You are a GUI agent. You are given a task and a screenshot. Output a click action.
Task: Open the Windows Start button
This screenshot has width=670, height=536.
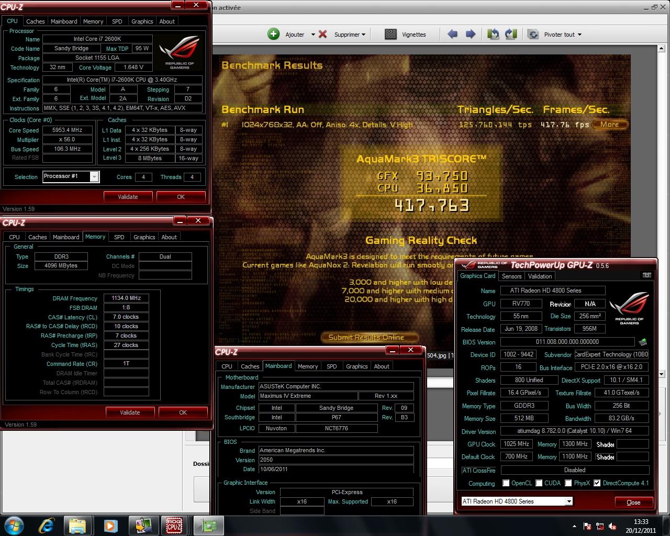[13, 525]
